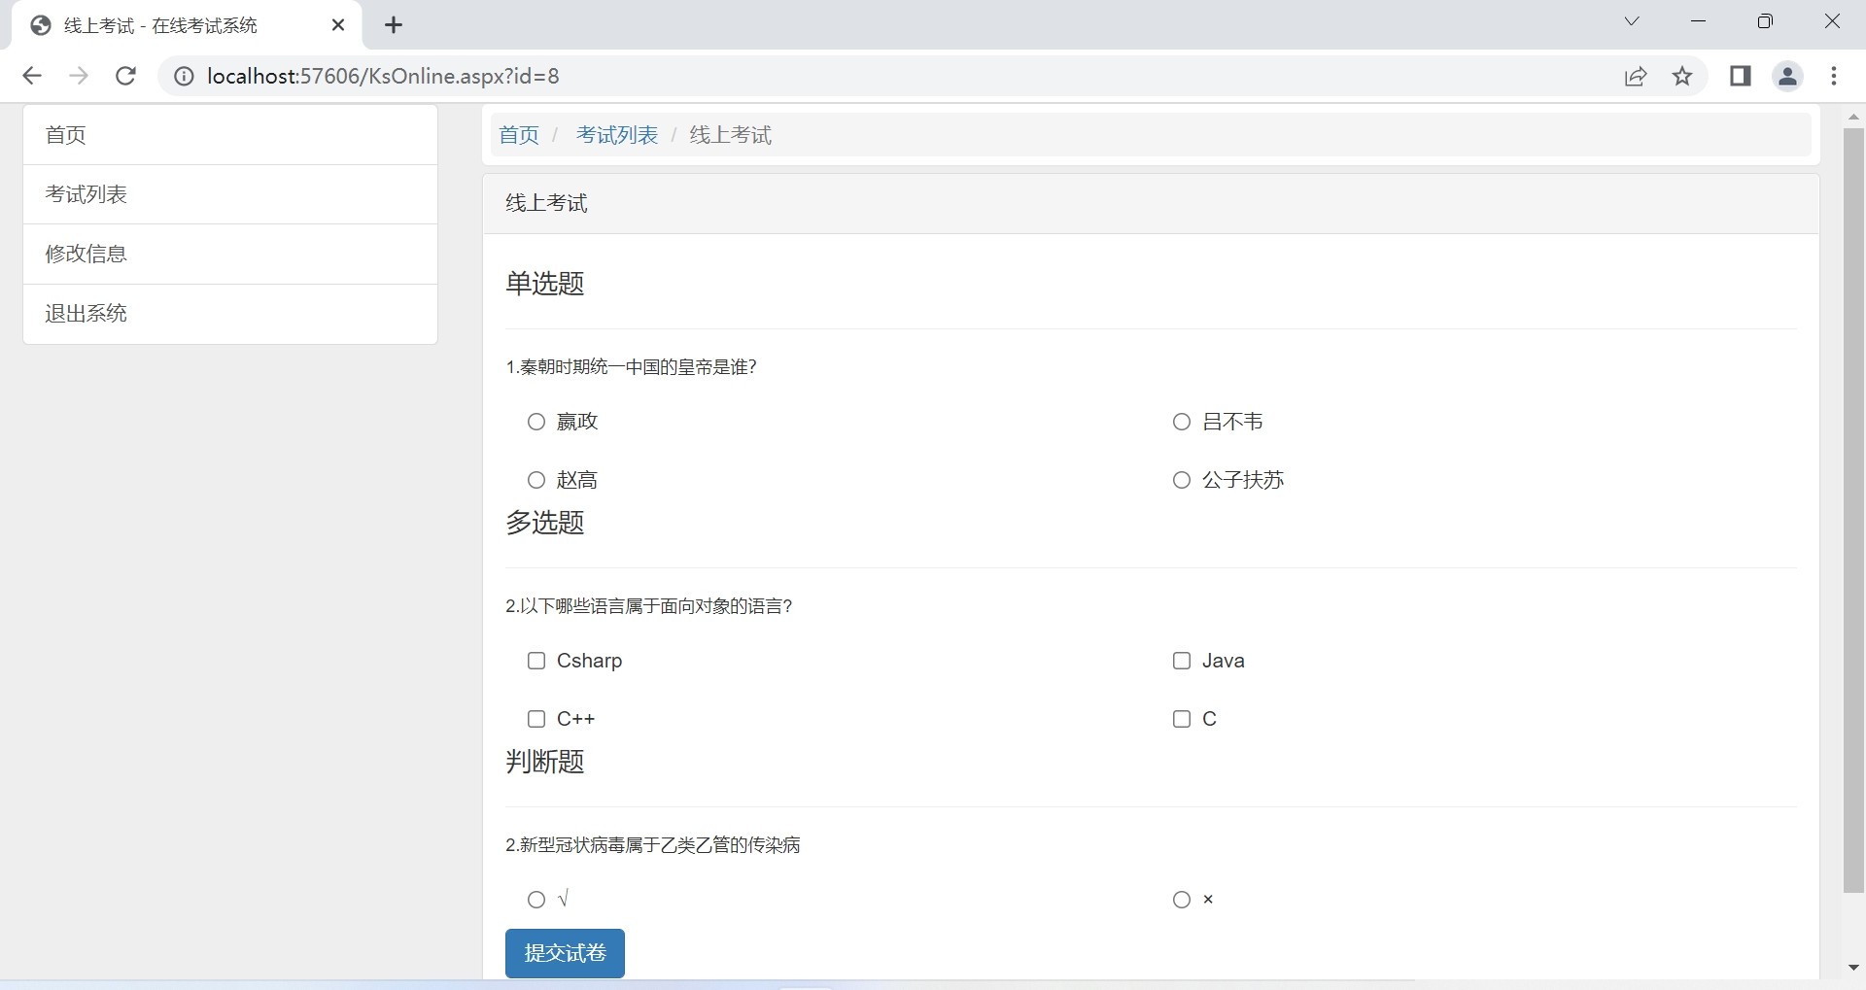Go back using the browser back arrow
1866x990 pixels.
[x=32, y=76]
